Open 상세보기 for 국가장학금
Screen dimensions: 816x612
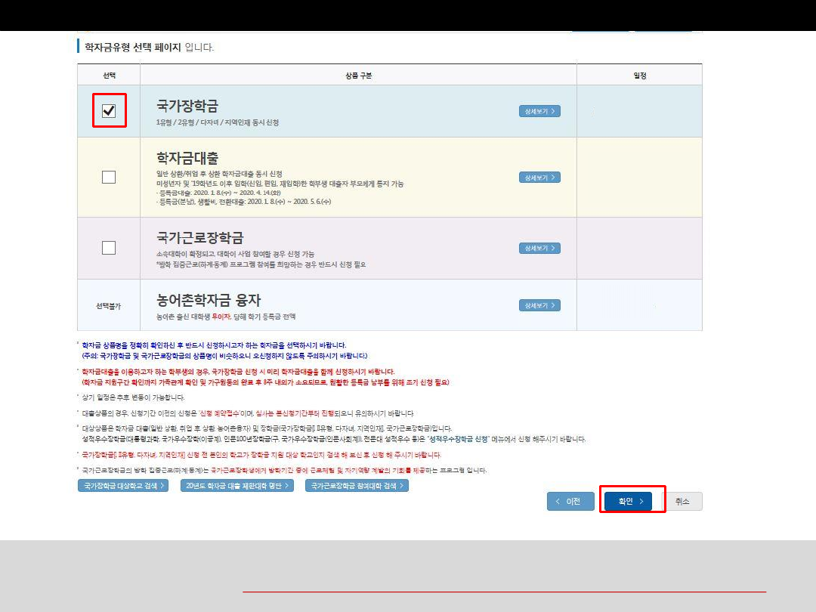pos(539,111)
